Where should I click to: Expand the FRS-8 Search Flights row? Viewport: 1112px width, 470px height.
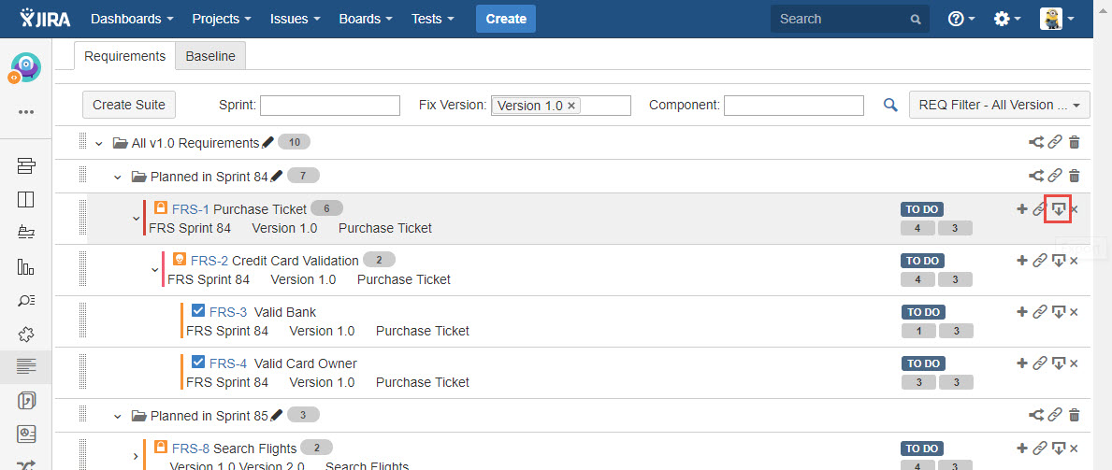coord(136,457)
